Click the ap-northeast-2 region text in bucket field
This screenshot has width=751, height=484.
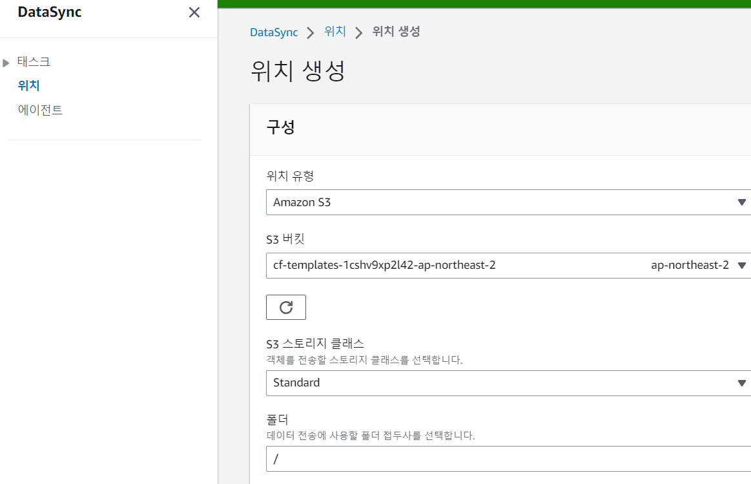690,265
